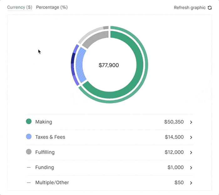Open Funding details via chevron arrow

pyautogui.click(x=191, y=167)
